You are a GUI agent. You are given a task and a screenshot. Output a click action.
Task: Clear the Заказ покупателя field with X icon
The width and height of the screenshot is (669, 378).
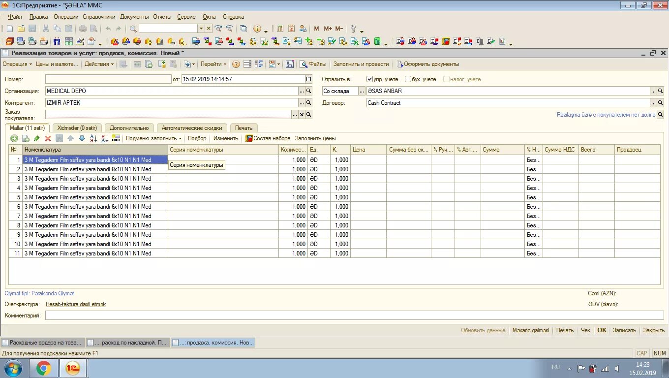302,115
